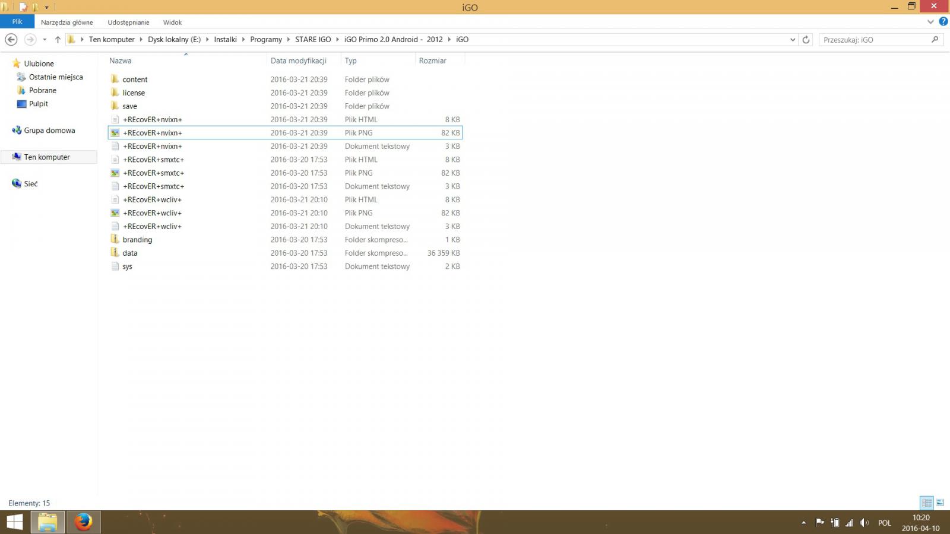Click the 36 359 KB size cell
Screen dimensions: 950x534
444,253
